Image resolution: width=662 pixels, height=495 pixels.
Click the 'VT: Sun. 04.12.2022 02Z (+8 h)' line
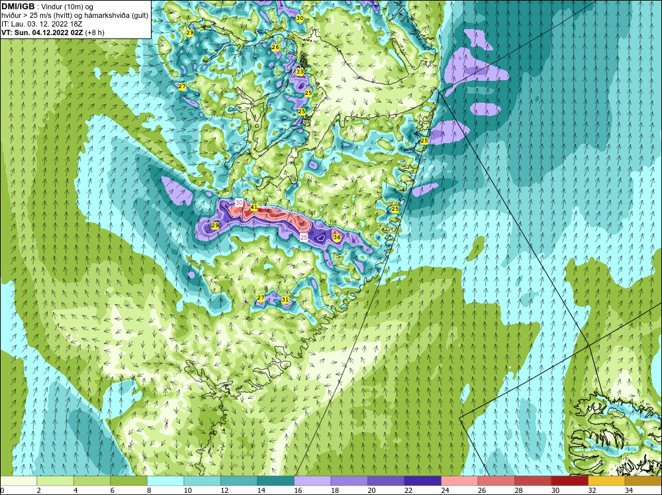(x=53, y=32)
